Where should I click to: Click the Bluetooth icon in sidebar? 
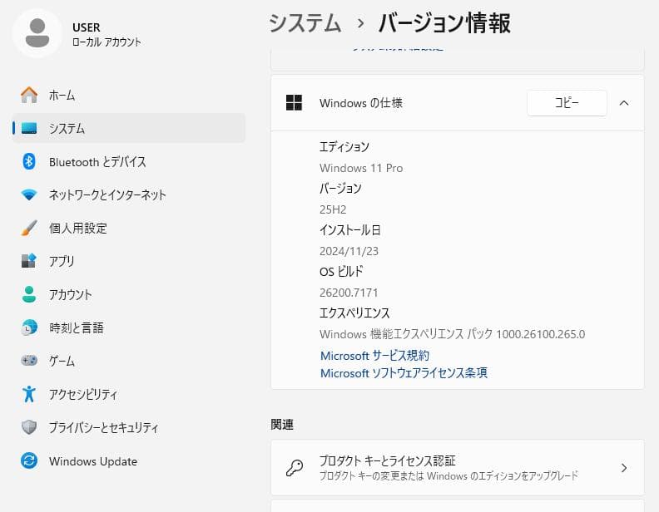pyautogui.click(x=29, y=161)
